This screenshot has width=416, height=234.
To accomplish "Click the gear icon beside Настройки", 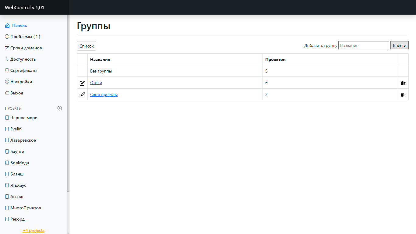I will click(7, 82).
